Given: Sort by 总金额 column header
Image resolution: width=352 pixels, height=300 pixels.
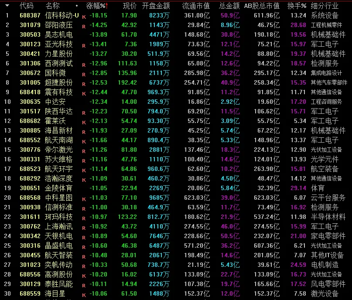Looking at the screenshot, I should (229, 6).
